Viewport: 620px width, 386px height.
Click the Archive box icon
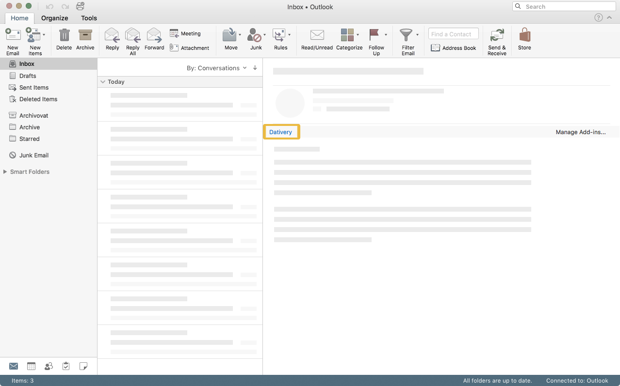pos(85,35)
